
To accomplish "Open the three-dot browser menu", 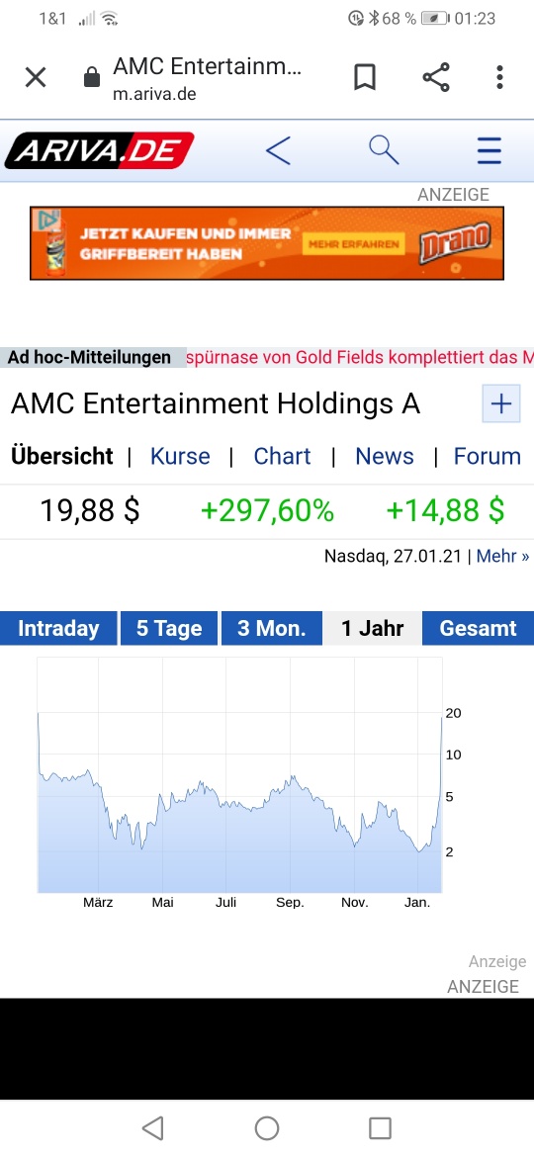I will (499, 77).
